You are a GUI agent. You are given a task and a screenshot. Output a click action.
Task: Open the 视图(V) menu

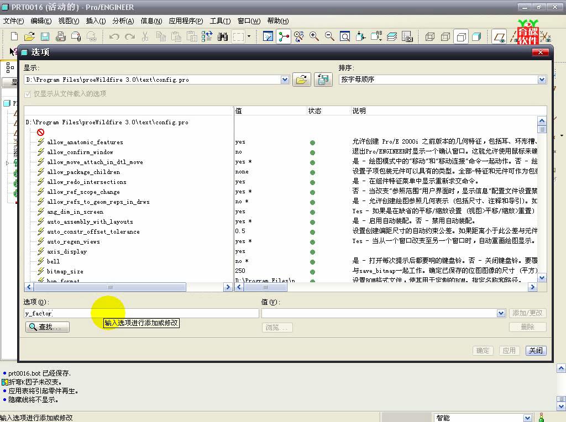(x=69, y=21)
